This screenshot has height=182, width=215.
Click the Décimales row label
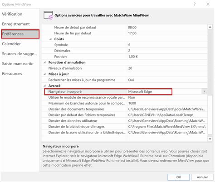(62, 51)
